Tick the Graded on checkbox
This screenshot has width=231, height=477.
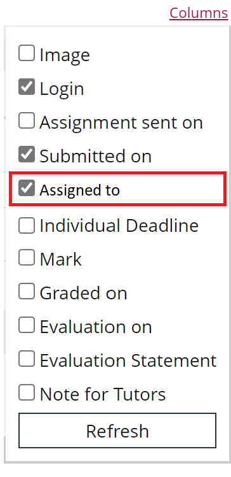click(27, 292)
